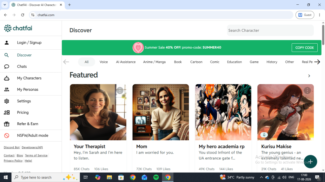Open Task View from the taskbar
325x182 pixels.
pos(85,177)
